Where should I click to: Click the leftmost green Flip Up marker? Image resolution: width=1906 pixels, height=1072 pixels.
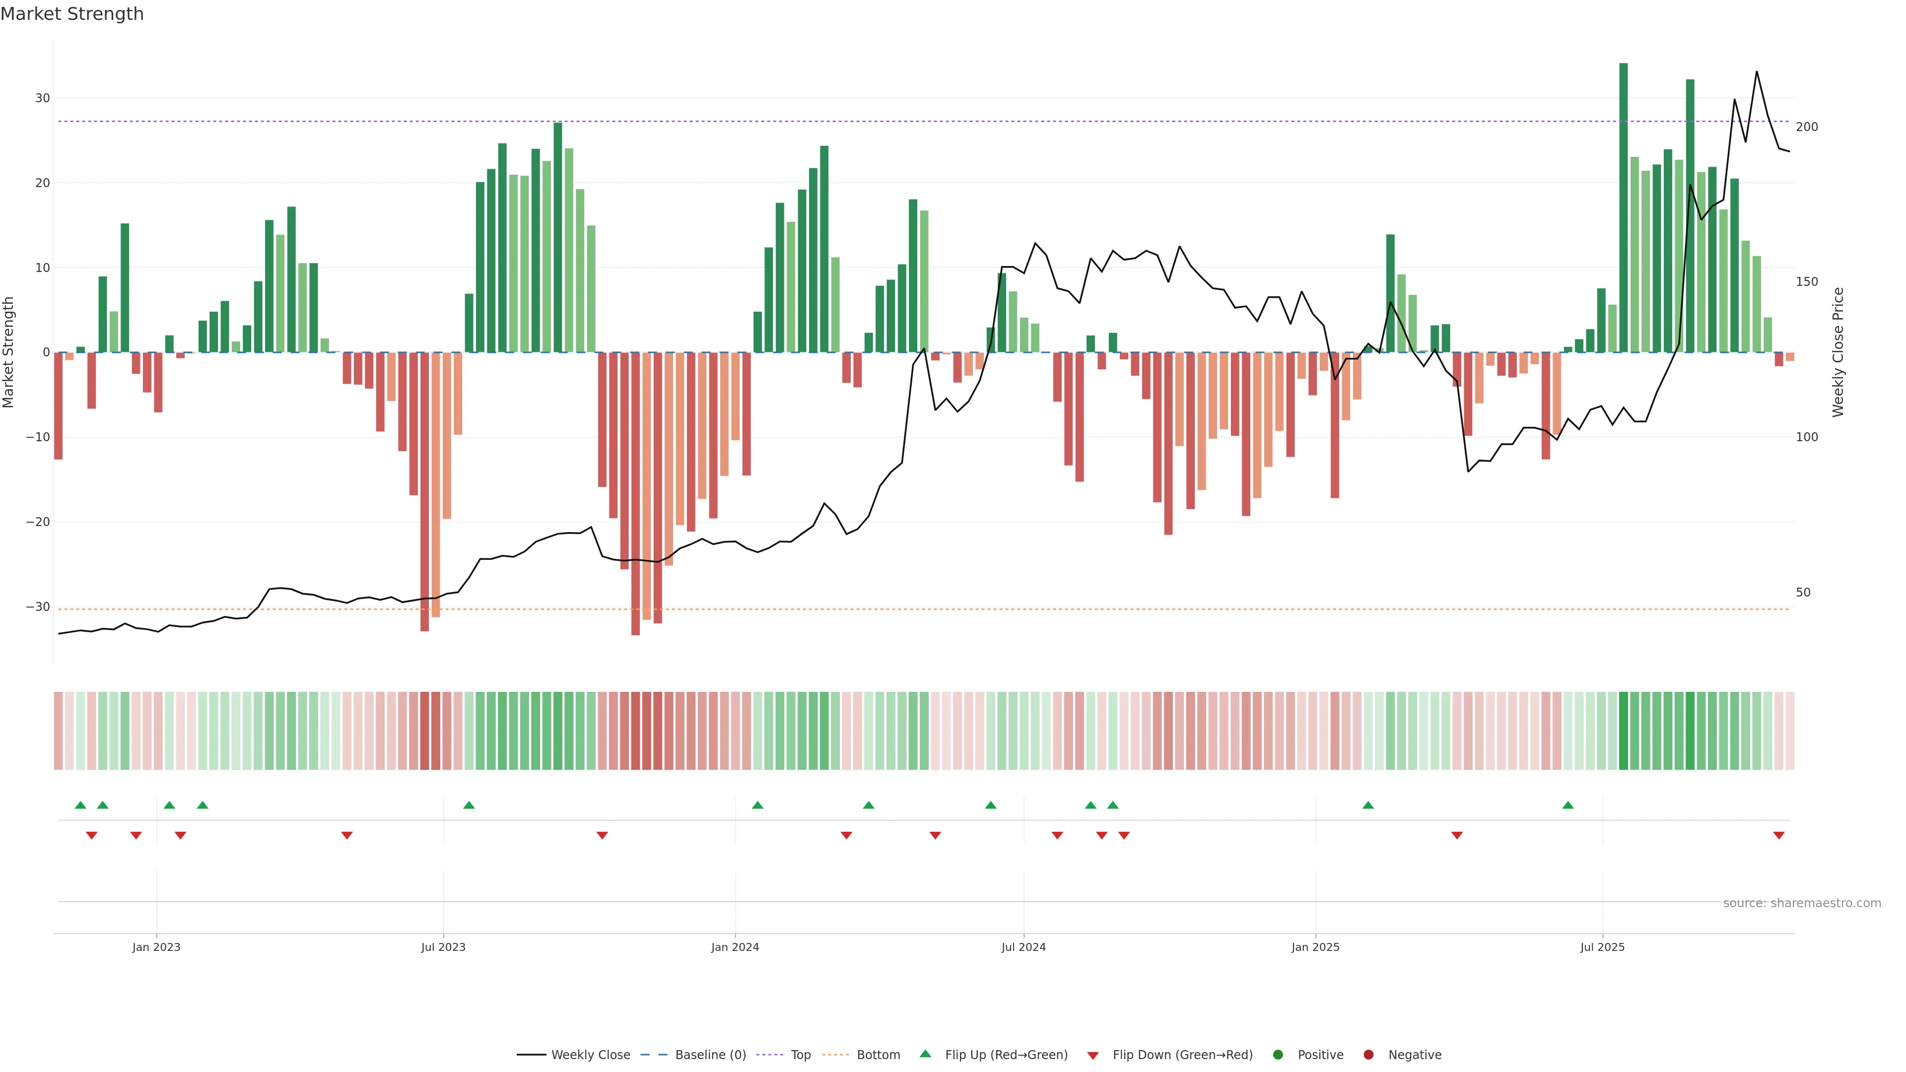(x=80, y=805)
